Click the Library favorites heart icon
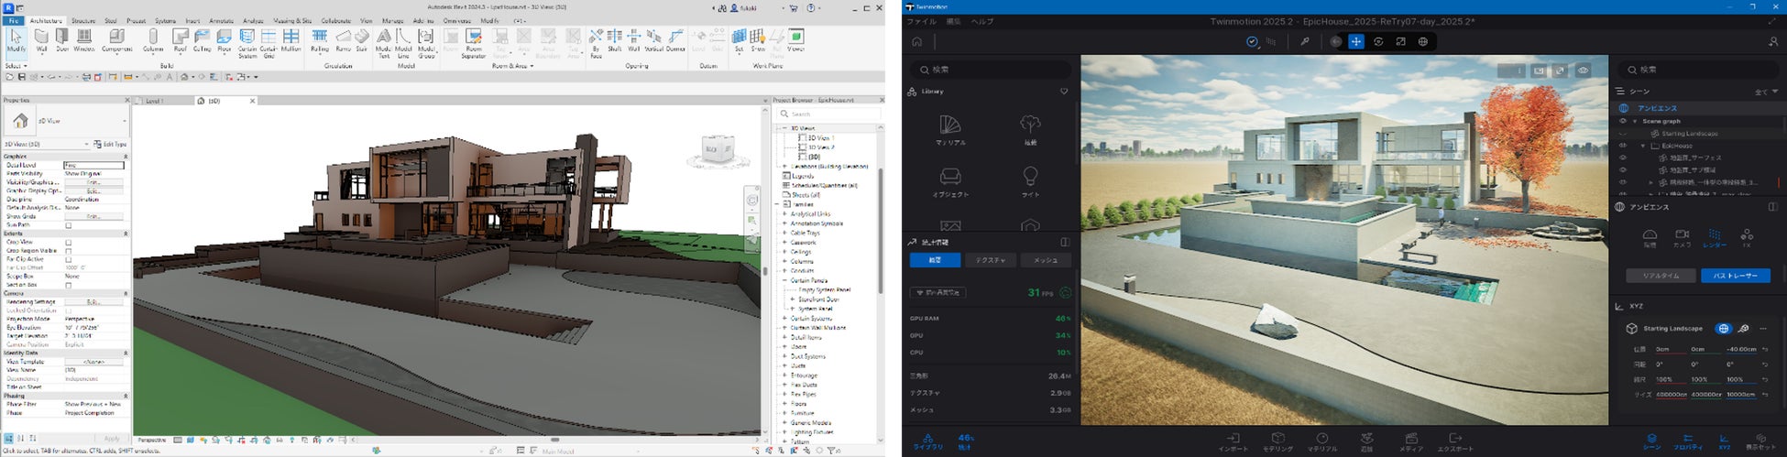 point(1064,92)
